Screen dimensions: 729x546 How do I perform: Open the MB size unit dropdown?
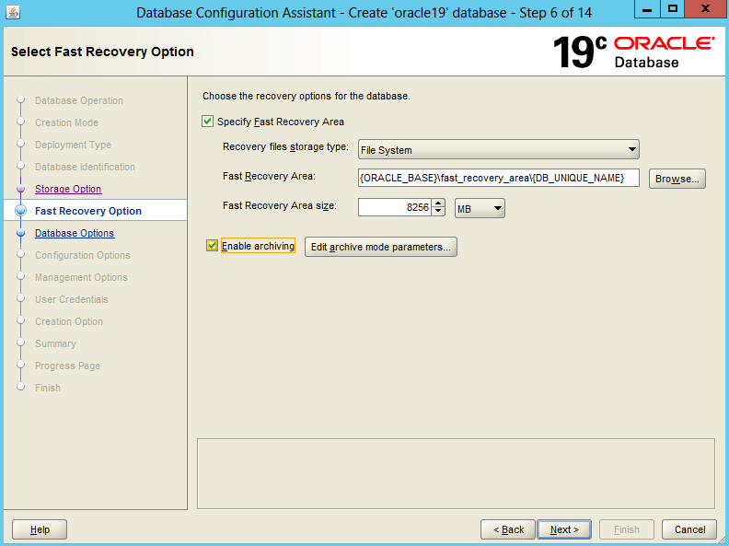[x=480, y=208]
